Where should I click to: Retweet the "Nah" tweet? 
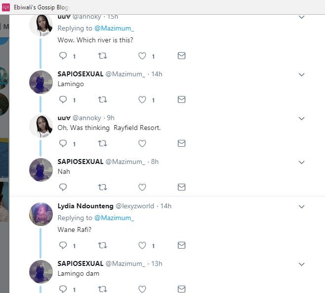(103, 187)
